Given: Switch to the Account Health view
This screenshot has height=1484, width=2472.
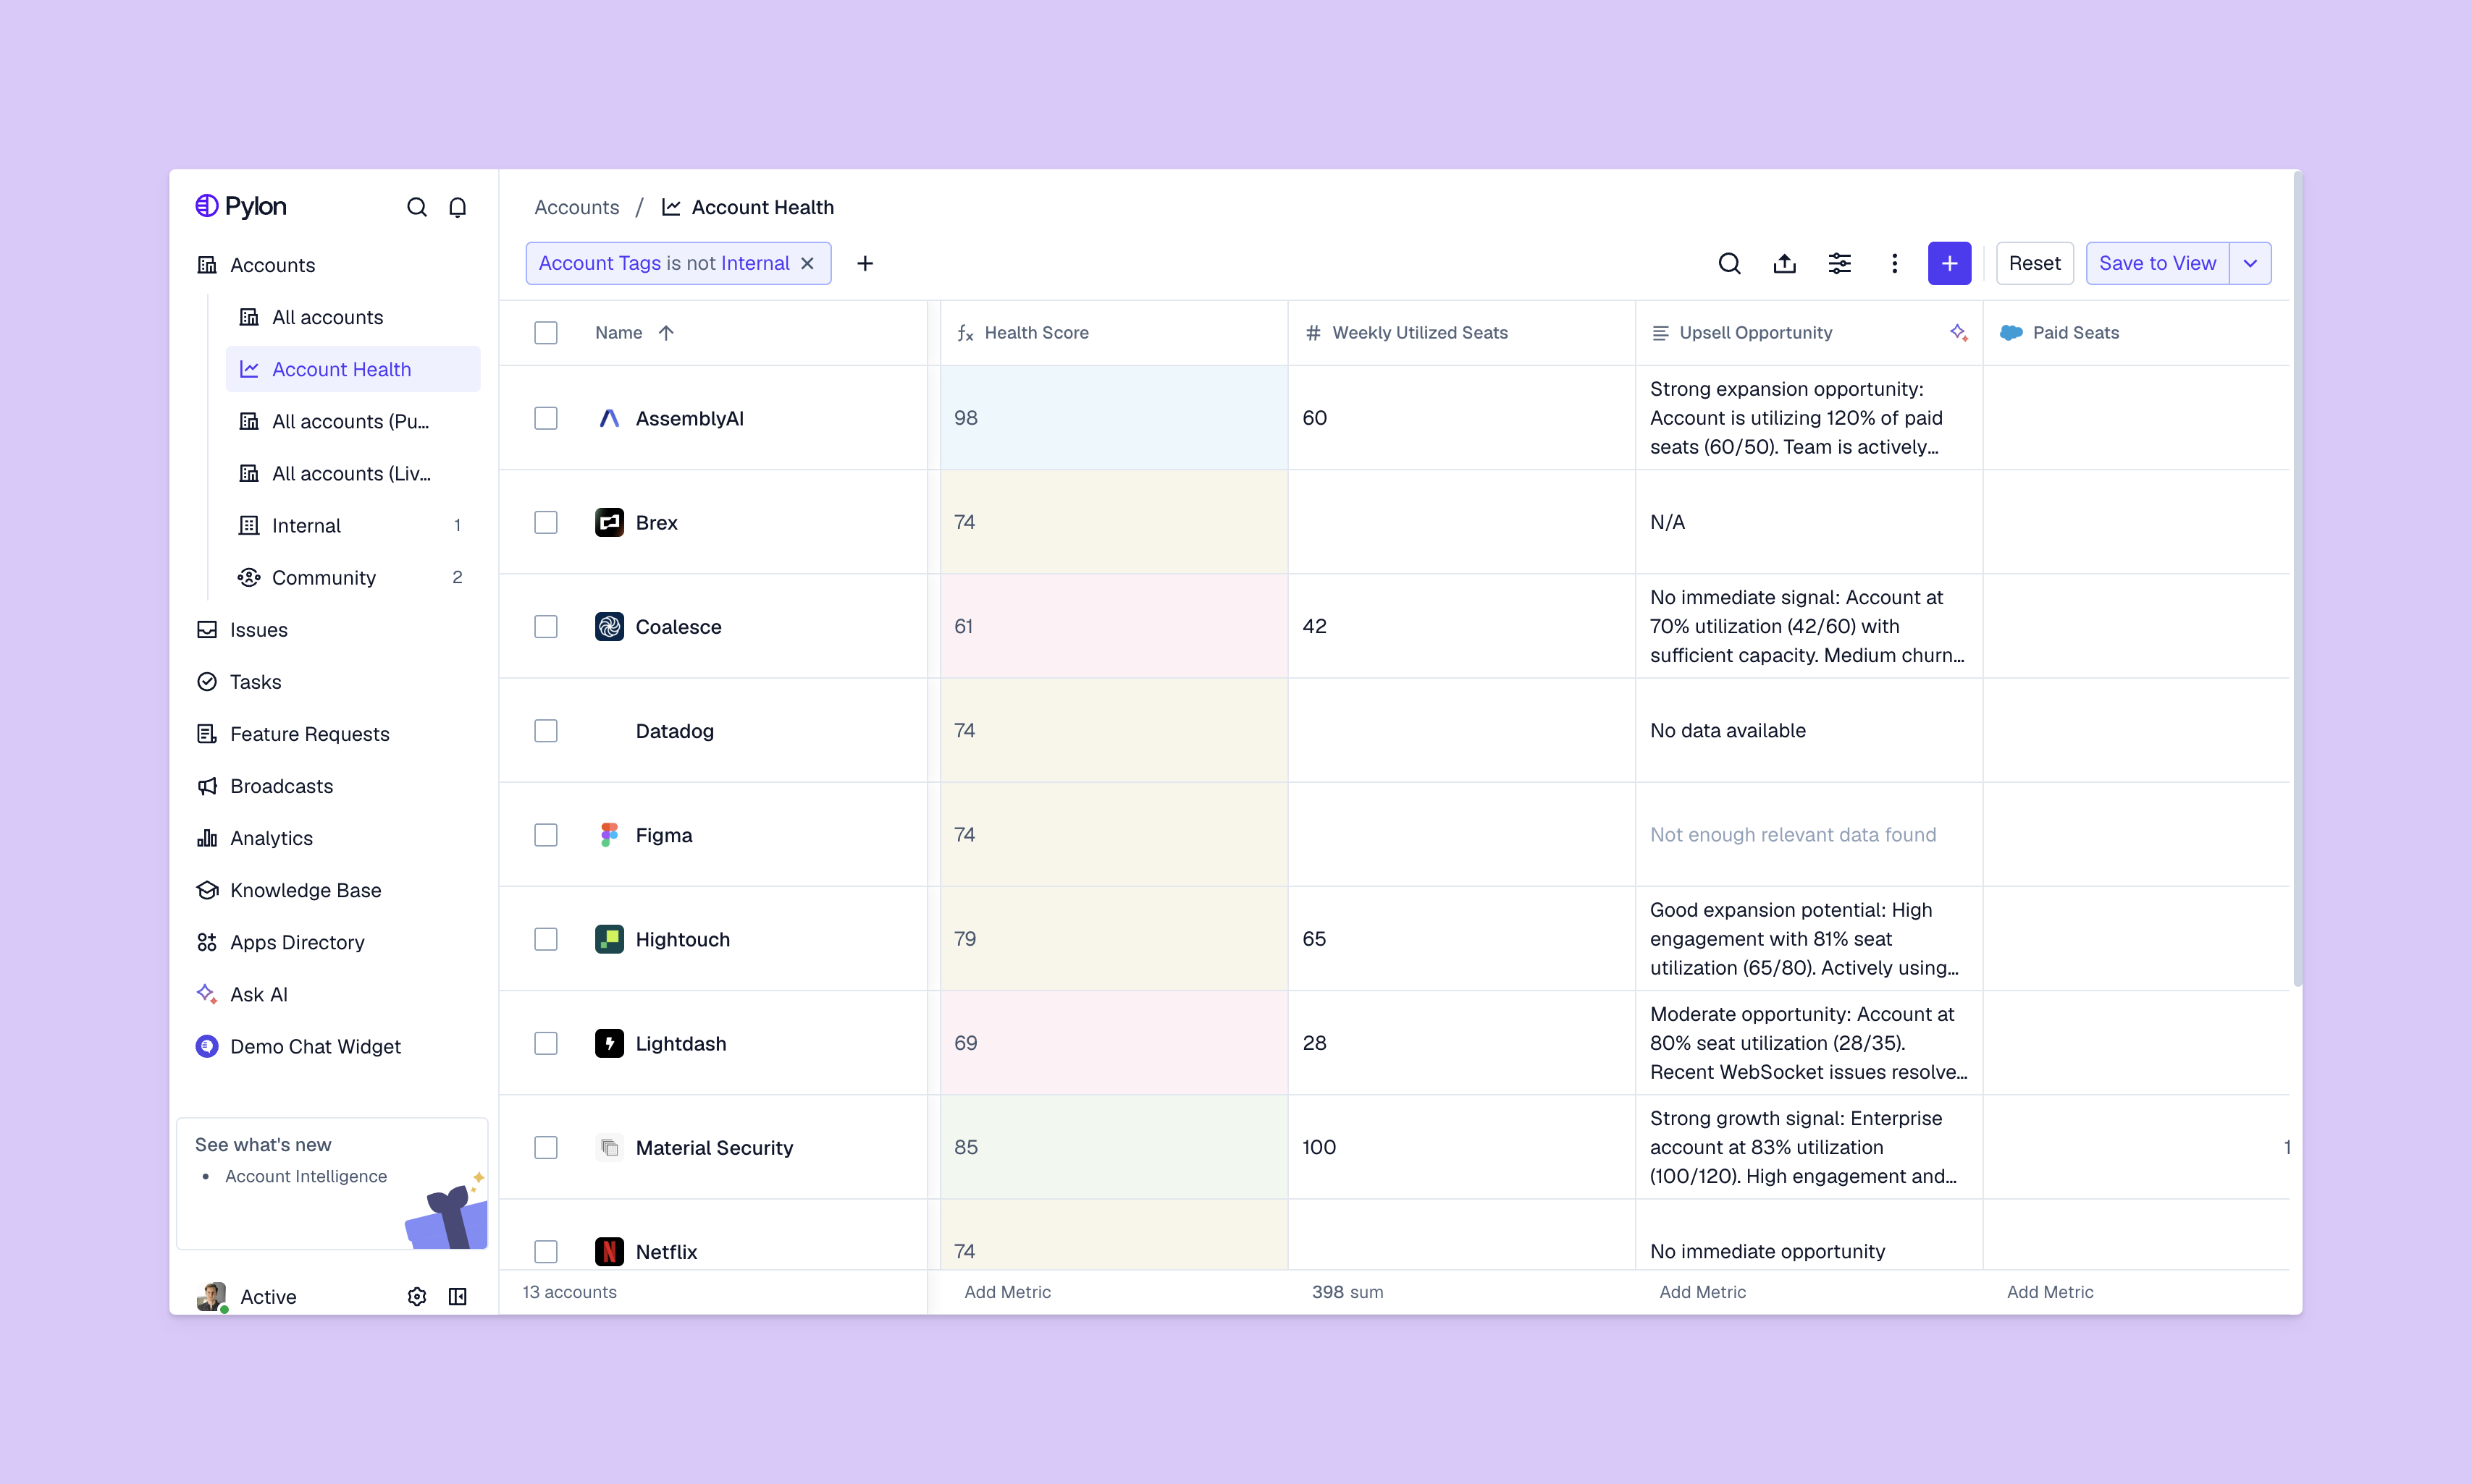Looking at the screenshot, I should [341, 368].
